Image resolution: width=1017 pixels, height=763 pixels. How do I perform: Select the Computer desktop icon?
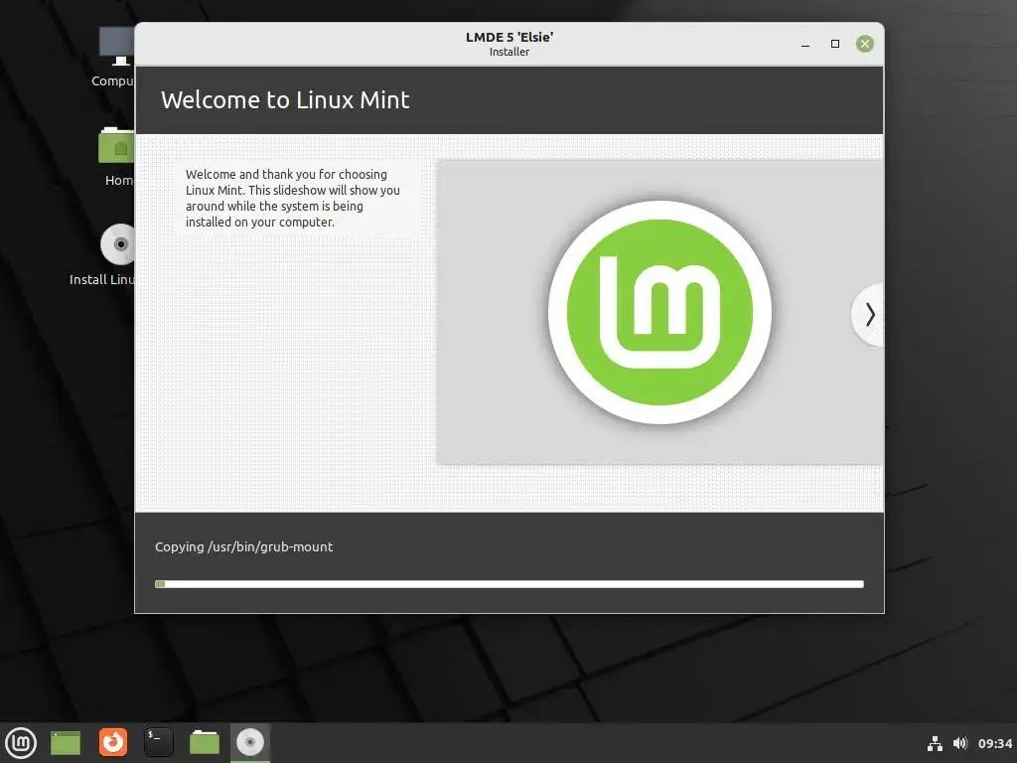115,57
